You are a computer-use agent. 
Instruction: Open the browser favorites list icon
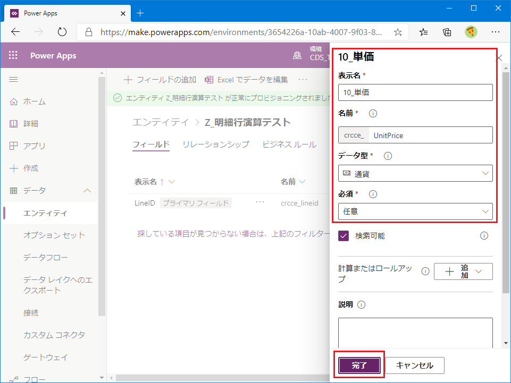[423, 32]
